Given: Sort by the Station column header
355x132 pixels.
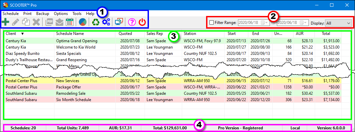Looking at the screenshot, I should [190, 34].
